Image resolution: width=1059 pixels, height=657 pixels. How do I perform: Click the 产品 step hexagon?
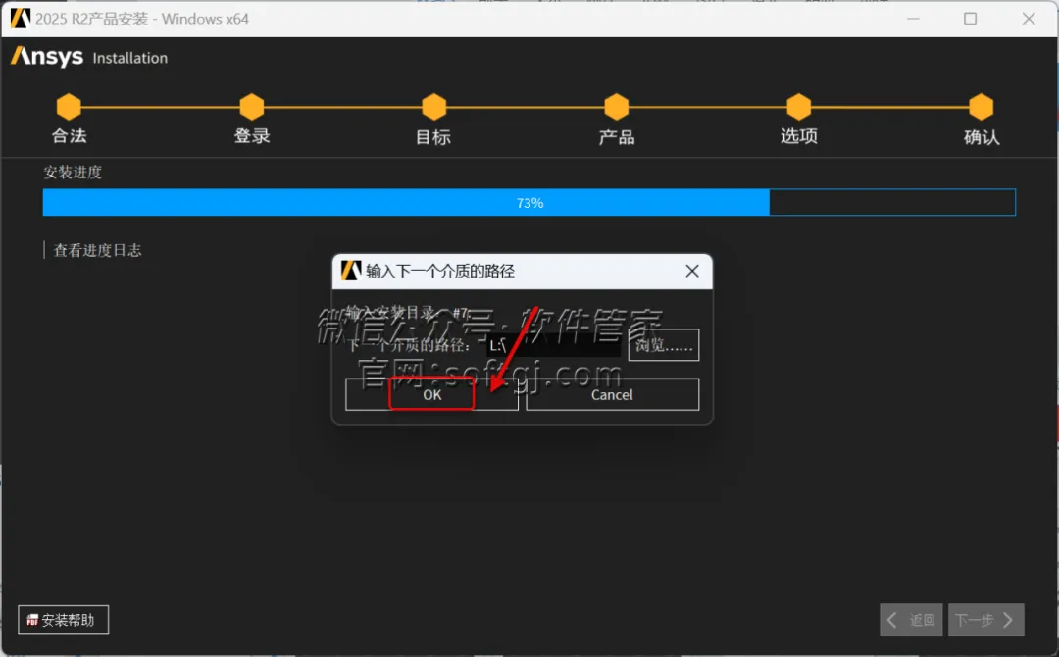pos(617,107)
